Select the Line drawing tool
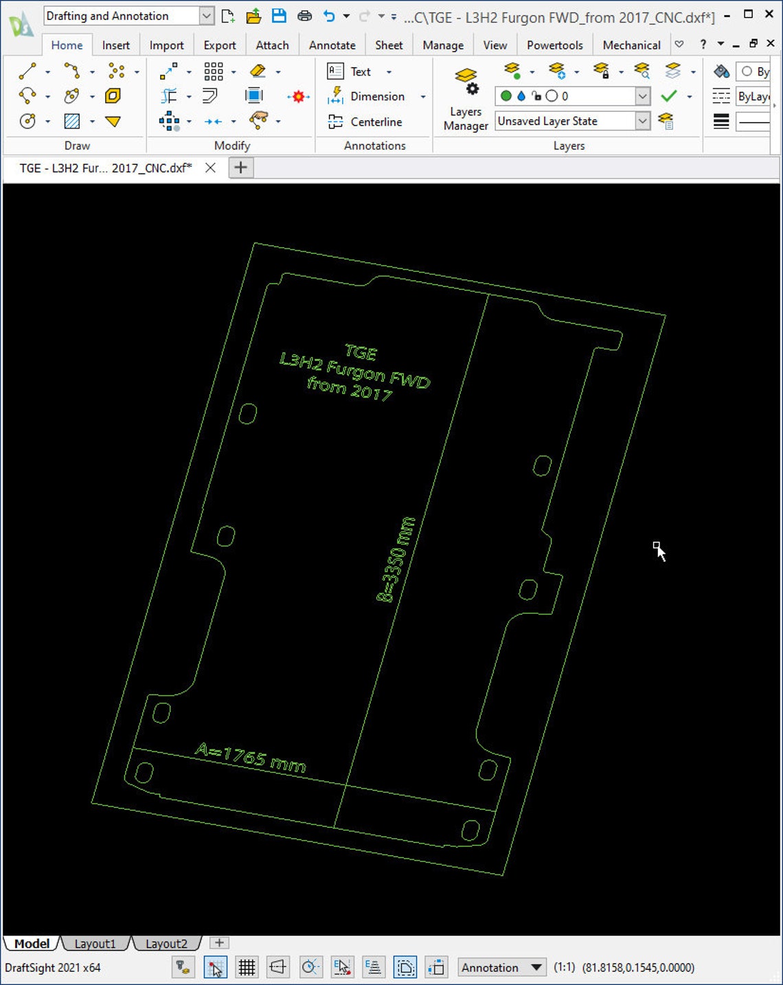 pyautogui.click(x=29, y=71)
